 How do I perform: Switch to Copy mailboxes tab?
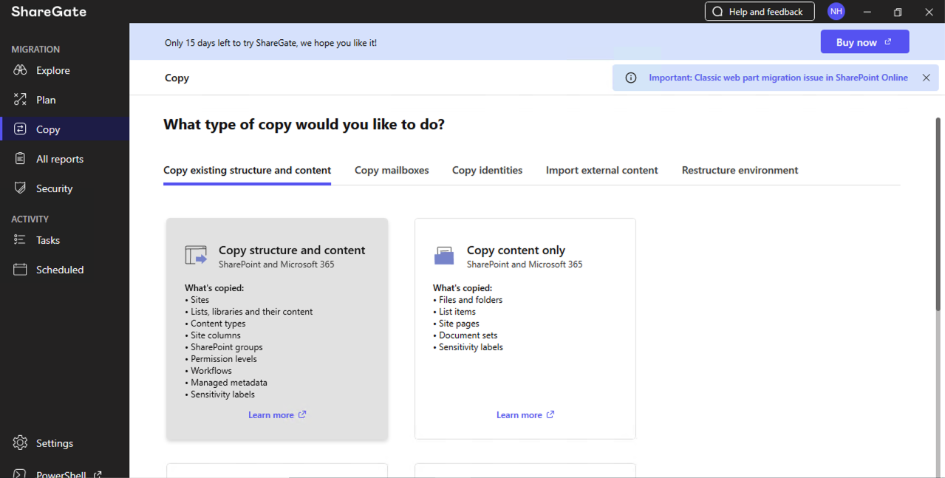(392, 170)
